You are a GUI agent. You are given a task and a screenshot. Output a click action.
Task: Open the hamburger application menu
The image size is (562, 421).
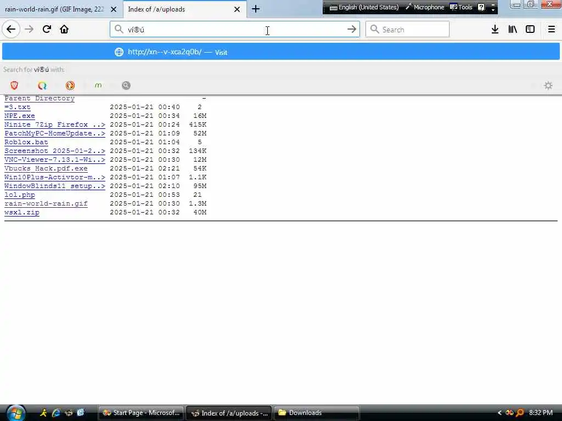(552, 30)
